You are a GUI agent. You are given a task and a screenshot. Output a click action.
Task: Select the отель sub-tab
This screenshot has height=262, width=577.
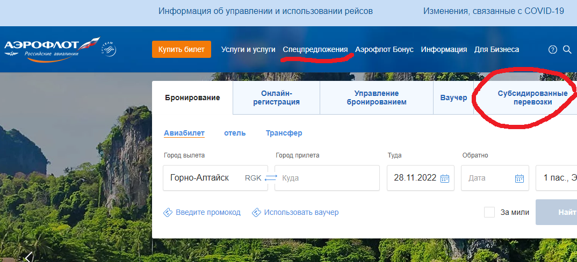pyautogui.click(x=235, y=133)
